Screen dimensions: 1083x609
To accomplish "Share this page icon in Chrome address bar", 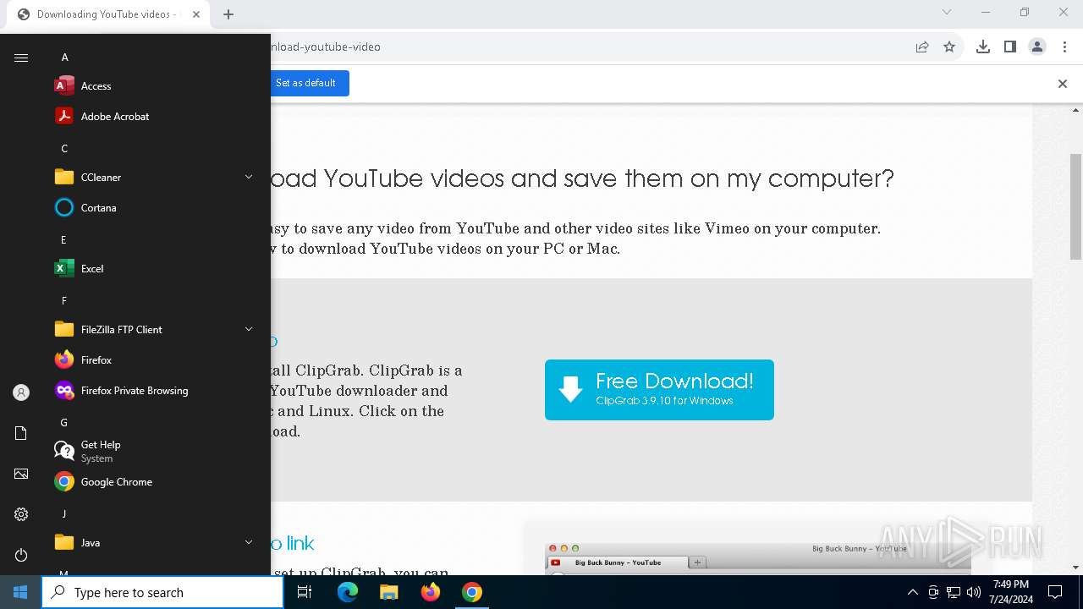I will [922, 47].
